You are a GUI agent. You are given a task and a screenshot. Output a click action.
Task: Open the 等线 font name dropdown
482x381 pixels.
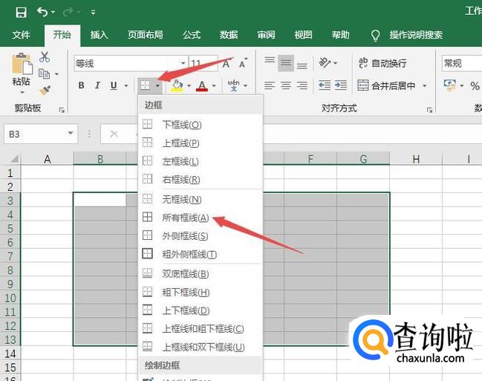pos(183,63)
